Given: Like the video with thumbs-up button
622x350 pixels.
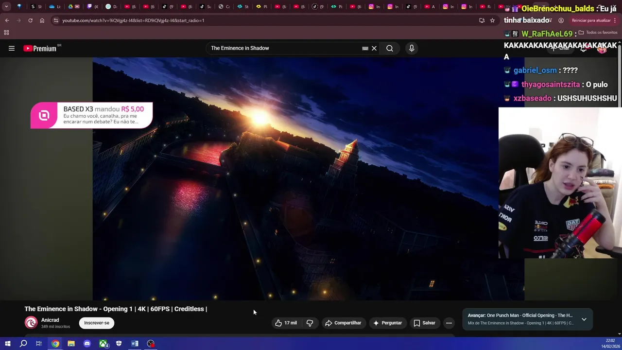Looking at the screenshot, I should [286, 323].
